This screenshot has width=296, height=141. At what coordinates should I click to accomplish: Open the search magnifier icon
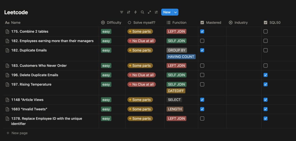[142, 12]
